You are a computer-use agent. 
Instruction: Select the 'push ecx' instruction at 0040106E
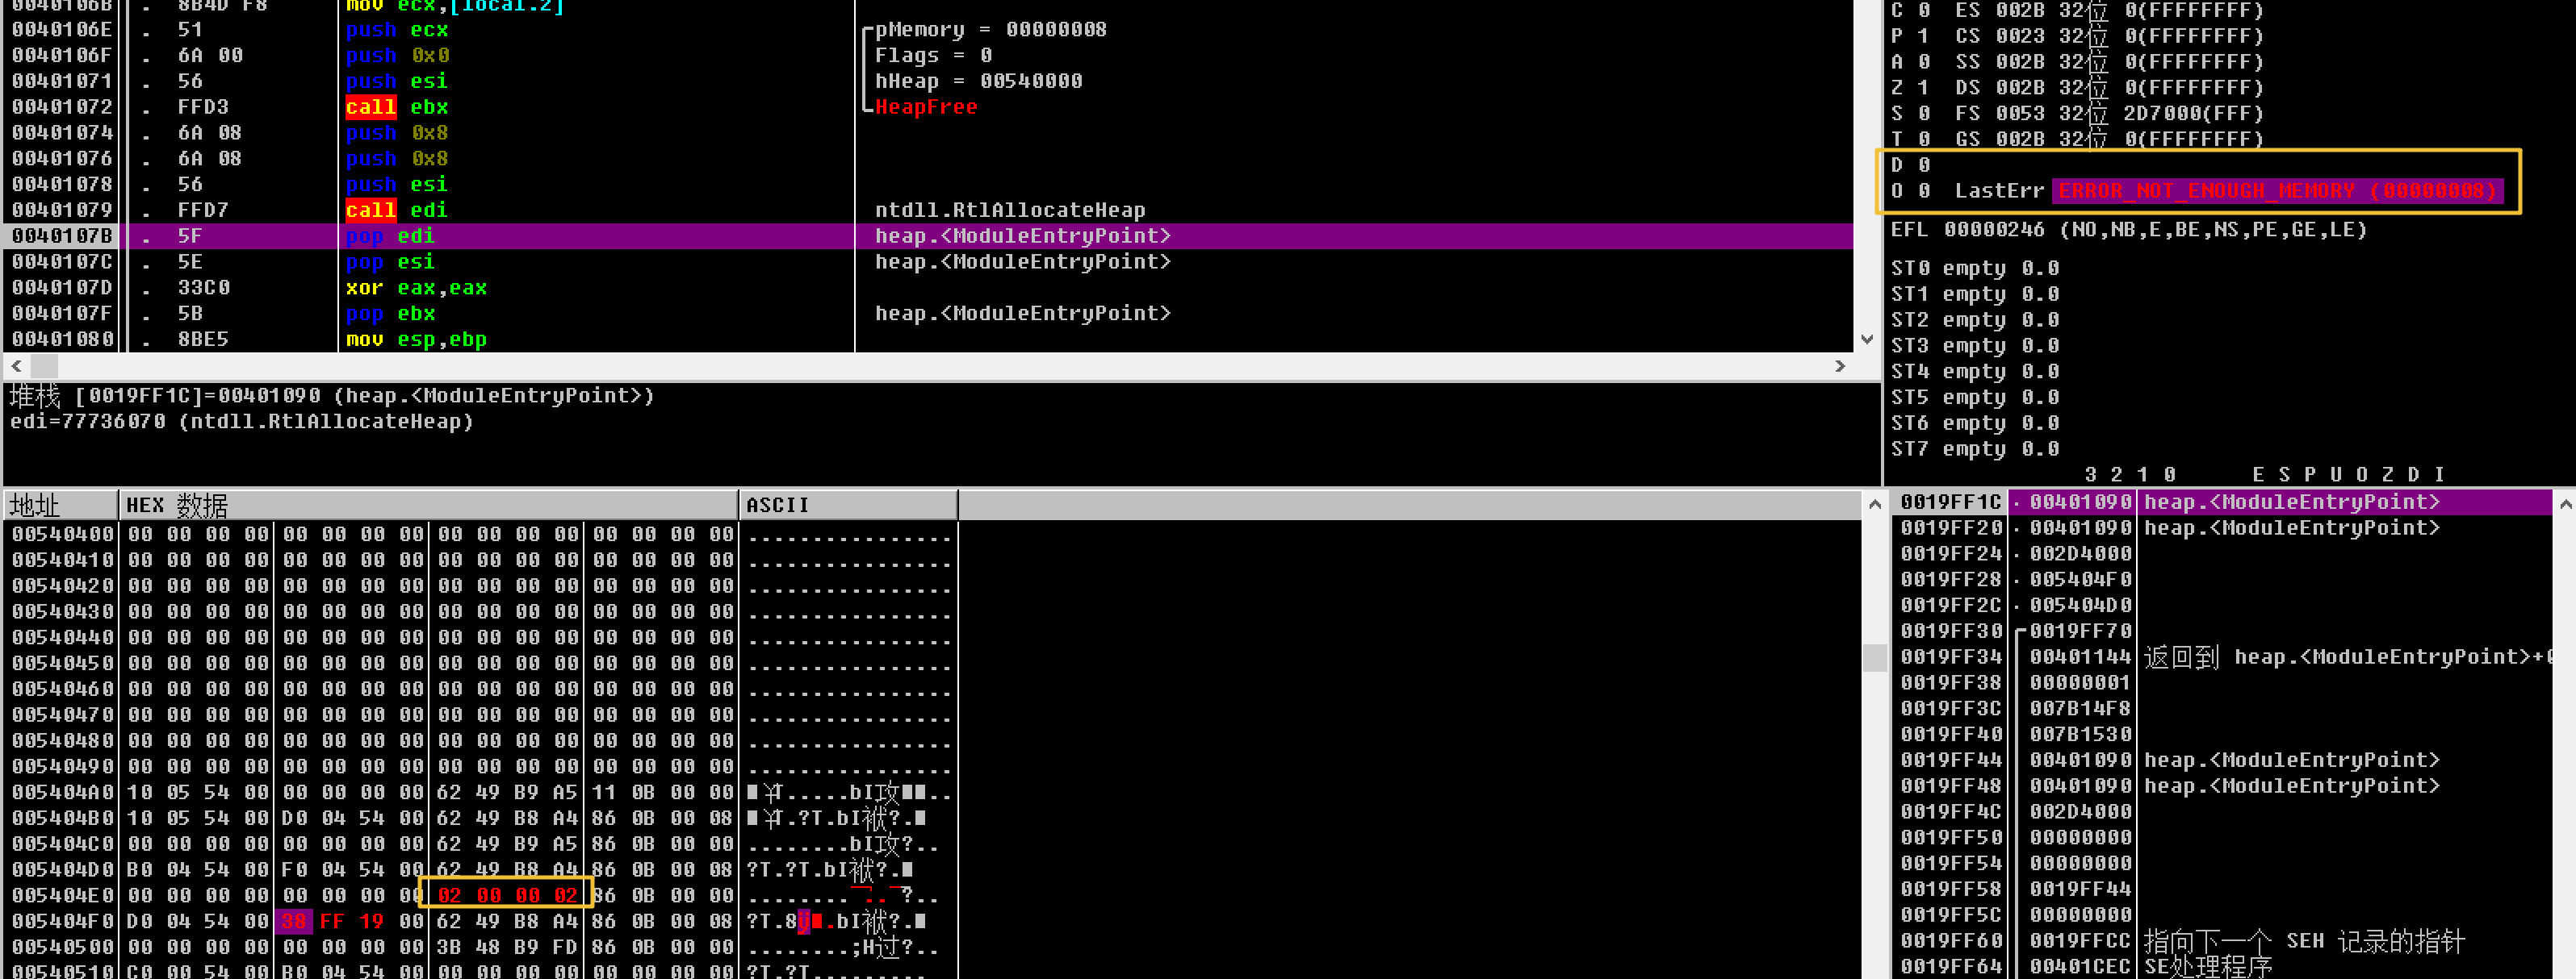tap(397, 30)
